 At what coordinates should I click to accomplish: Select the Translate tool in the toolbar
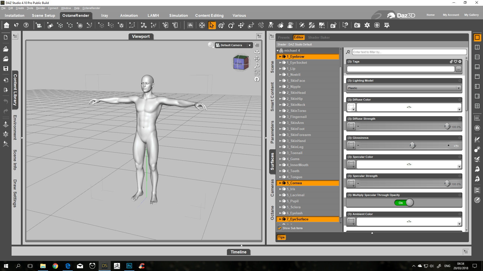click(241, 25)
